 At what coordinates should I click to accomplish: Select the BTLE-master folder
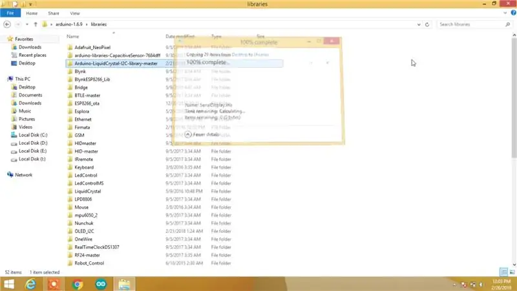tap(87, 95)
